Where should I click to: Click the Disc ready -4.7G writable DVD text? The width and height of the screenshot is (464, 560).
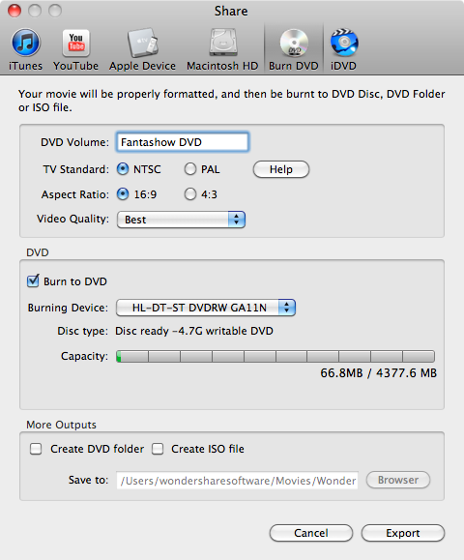coord(193,331)
